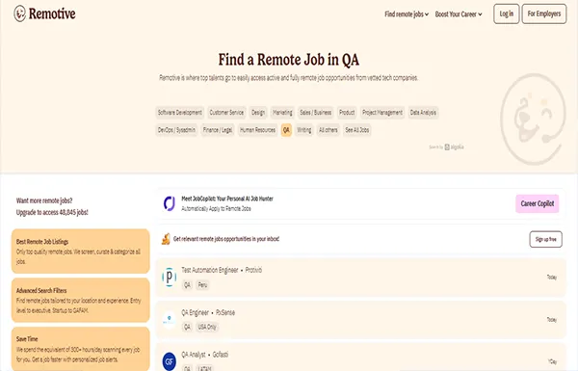Select the DevOps / Sysadmin category
This screenshot has height=371, width=578.
(176, 130)
